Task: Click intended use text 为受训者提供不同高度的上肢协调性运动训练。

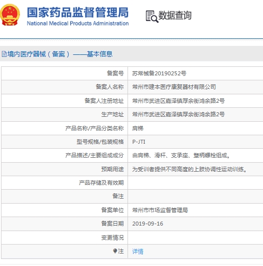Action: click(x=189, y=169)
